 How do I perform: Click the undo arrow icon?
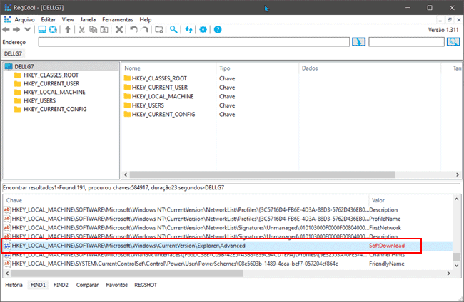coord(133,30)
